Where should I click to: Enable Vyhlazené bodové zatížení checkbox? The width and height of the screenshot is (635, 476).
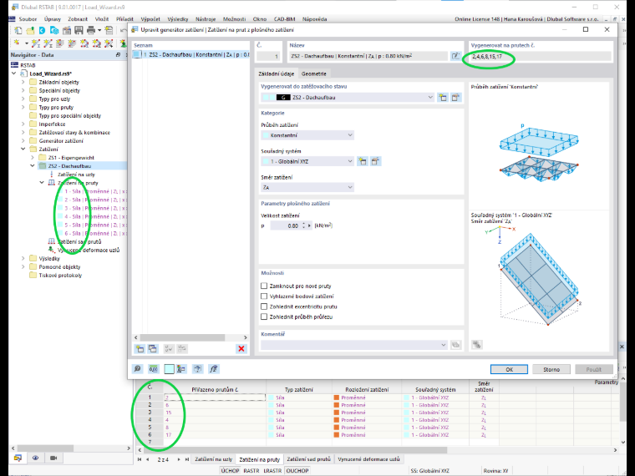(x=264, y=296)
